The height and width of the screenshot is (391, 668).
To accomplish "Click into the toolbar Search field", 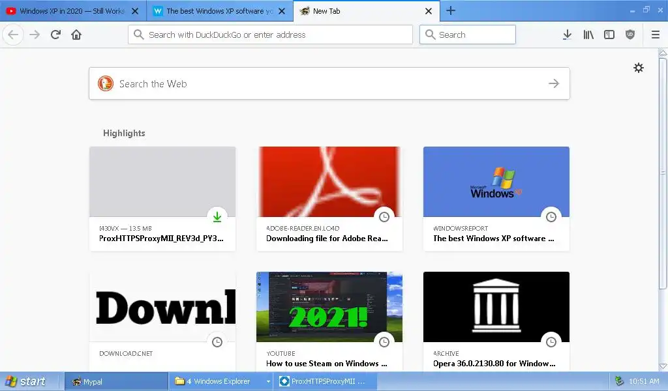I will click(467, 35).
